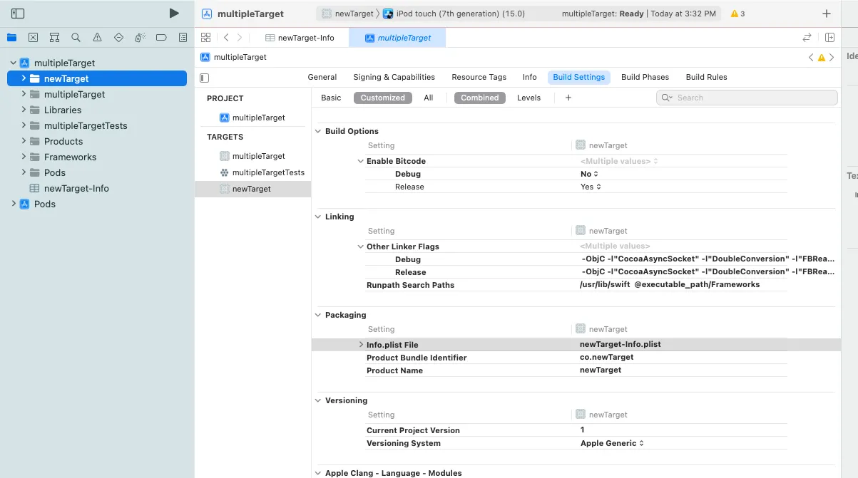858x478 pixels.
Task: Open the Debug navigator
Action: (x=140, y=38)
